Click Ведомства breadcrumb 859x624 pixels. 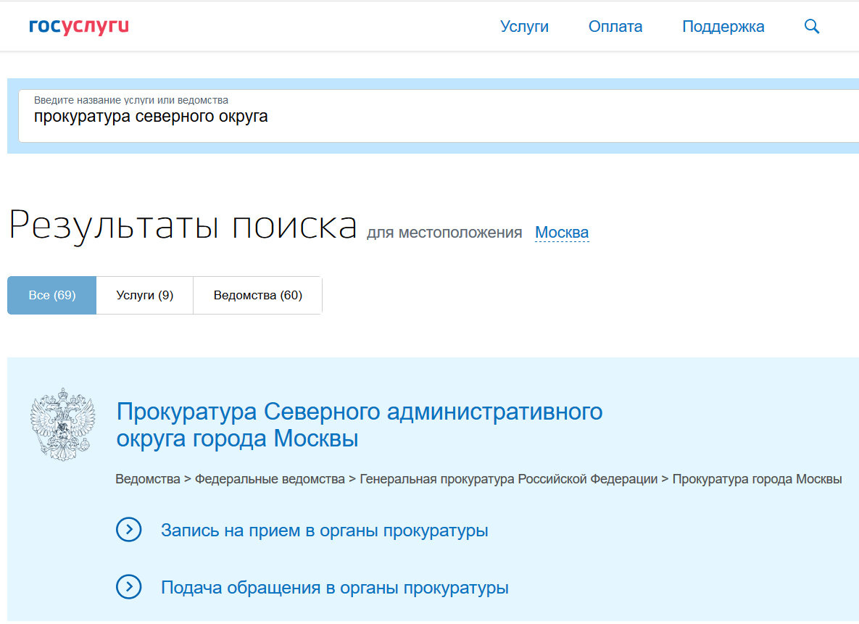[x=148, y=479]
